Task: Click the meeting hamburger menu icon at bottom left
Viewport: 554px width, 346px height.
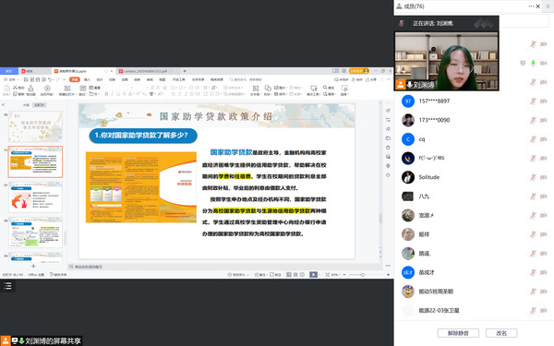Action: (x=7, y=286)
